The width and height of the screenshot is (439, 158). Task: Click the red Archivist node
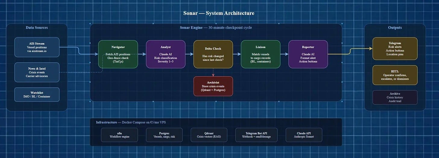coord(213,86)
